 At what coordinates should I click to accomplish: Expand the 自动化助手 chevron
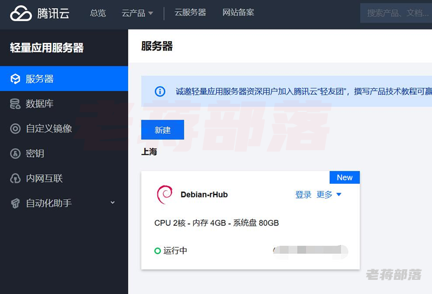tap(113, 203)
